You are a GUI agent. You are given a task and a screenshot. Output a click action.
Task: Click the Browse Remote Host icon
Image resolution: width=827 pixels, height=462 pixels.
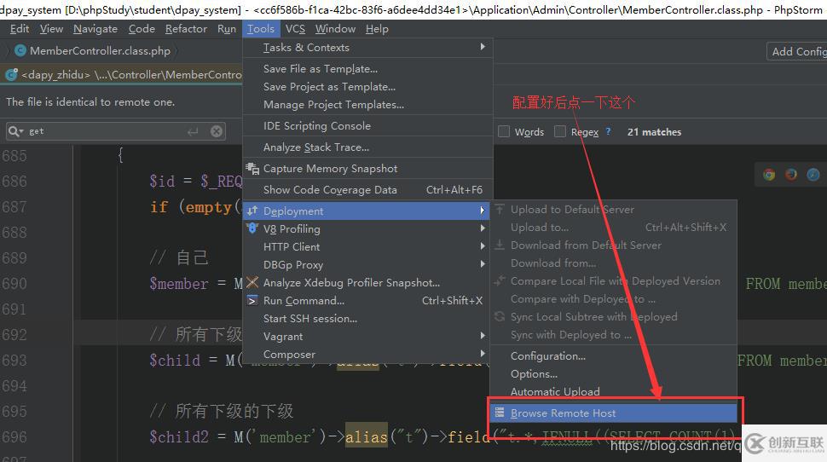[500, 413]
